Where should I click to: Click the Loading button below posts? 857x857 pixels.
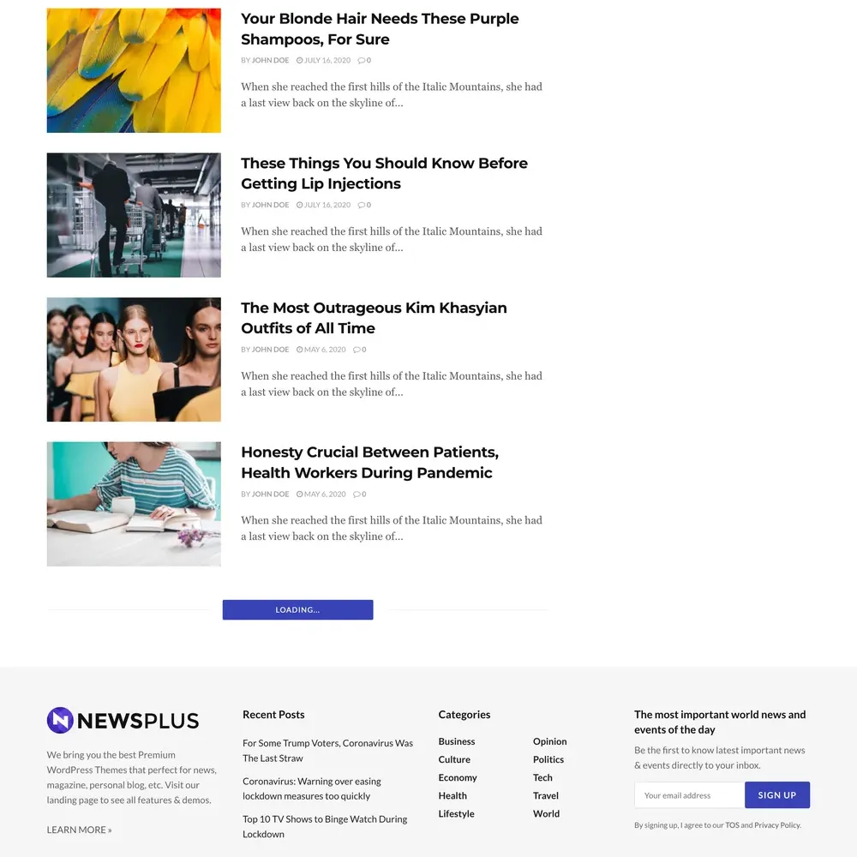click(298, 610)
